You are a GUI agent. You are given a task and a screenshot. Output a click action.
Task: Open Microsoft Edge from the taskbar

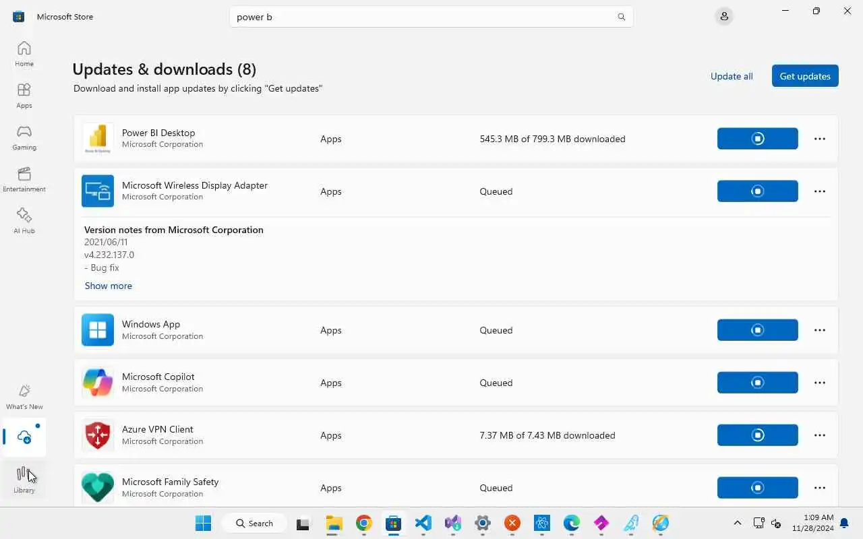tap(572, 523)
